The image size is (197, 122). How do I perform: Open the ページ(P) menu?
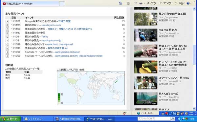(152, 3)
